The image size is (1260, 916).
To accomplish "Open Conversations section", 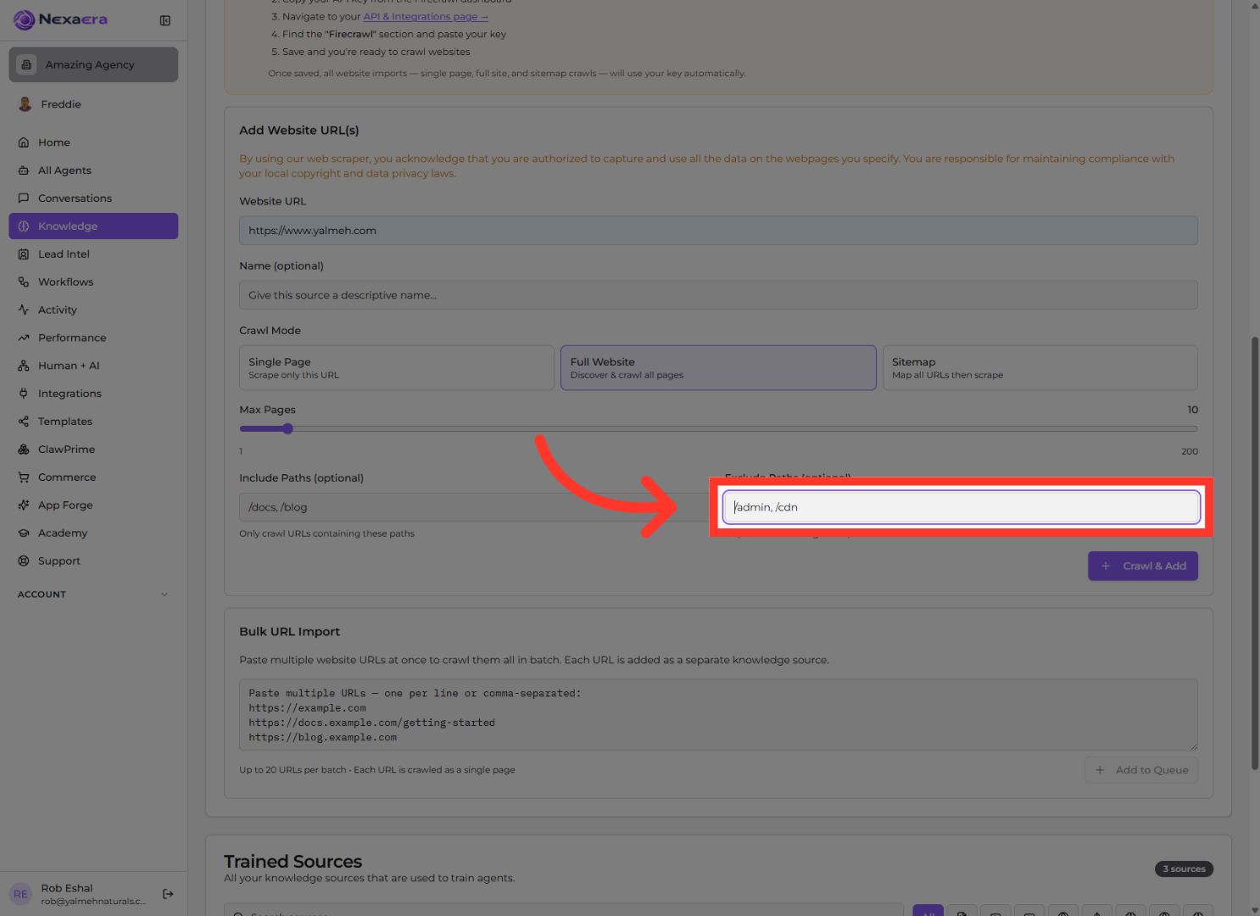I will point(93,198).
